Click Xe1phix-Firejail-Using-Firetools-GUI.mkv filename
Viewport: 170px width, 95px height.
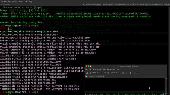(31, 62)
